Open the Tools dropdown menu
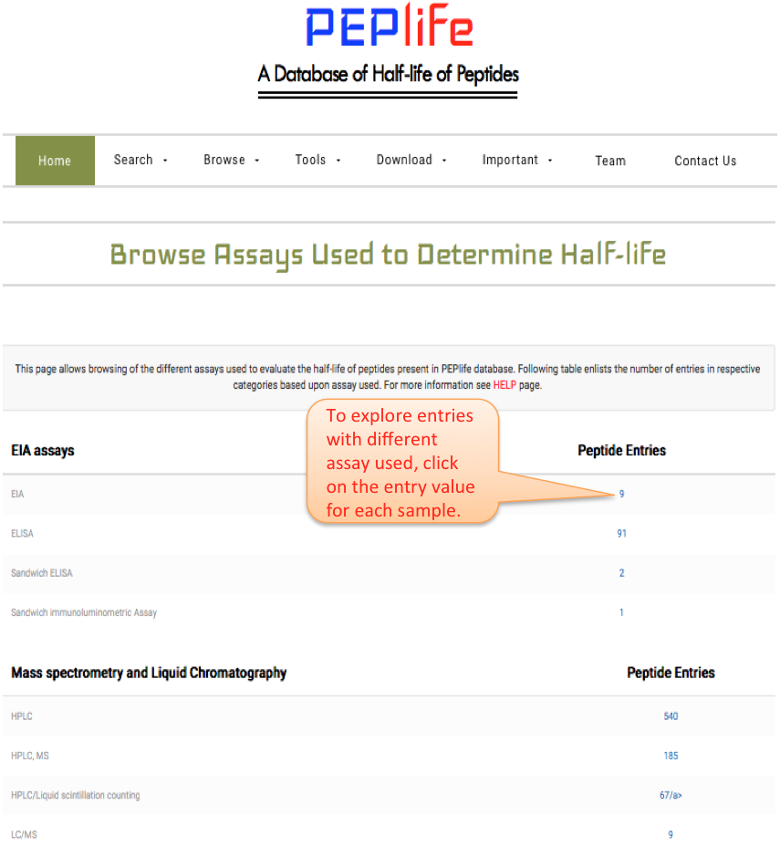 [x=317, y=160]
